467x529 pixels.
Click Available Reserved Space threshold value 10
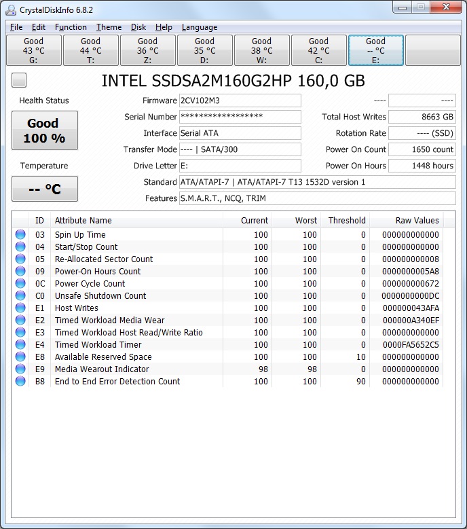click(x=361, y=357)
